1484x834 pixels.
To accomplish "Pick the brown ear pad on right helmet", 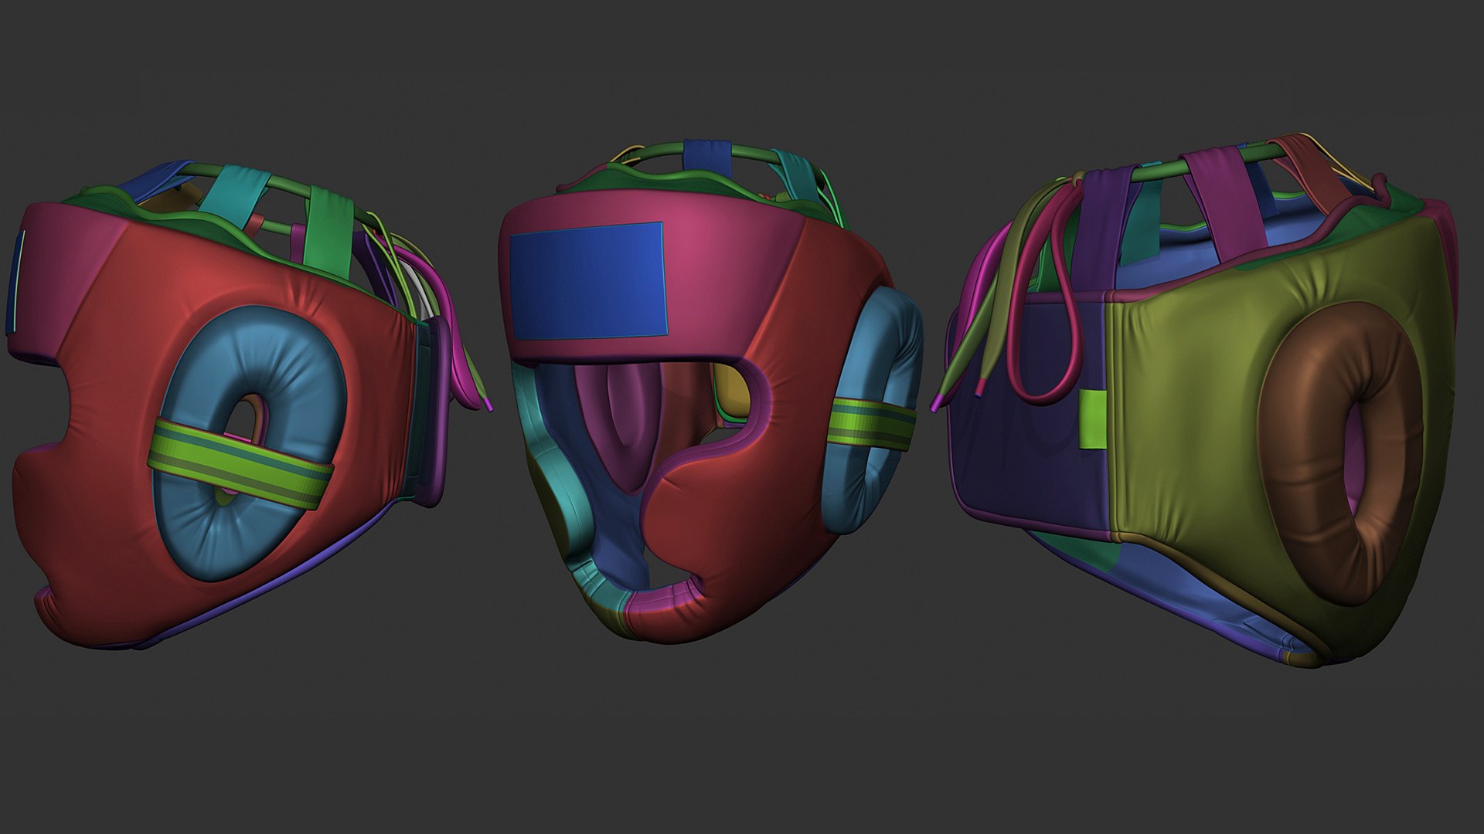I will pos(1339,453).
